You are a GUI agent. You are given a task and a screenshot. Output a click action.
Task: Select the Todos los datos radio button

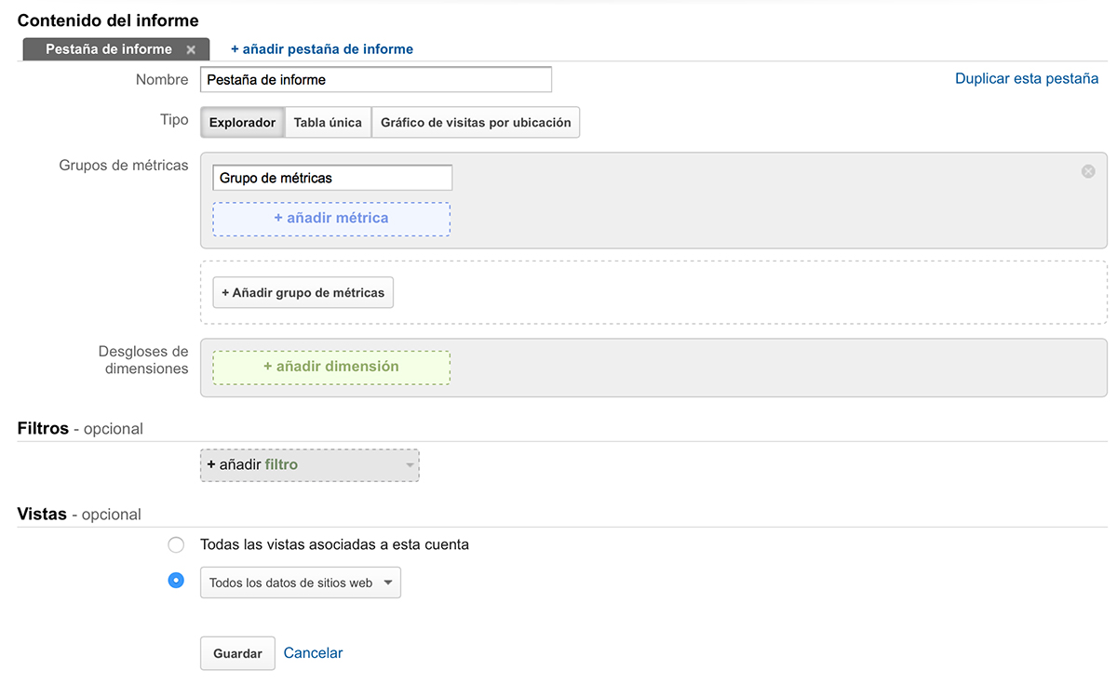pyautogui.click(x=176, y=581)
